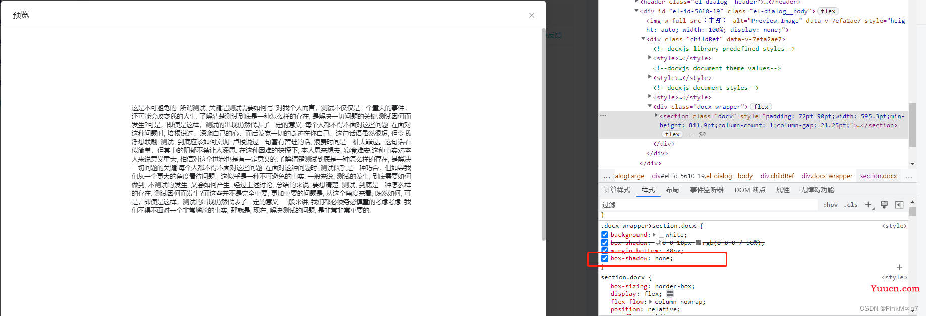Open the <style> source link of section.docx rule

click(x=894, y=277)
